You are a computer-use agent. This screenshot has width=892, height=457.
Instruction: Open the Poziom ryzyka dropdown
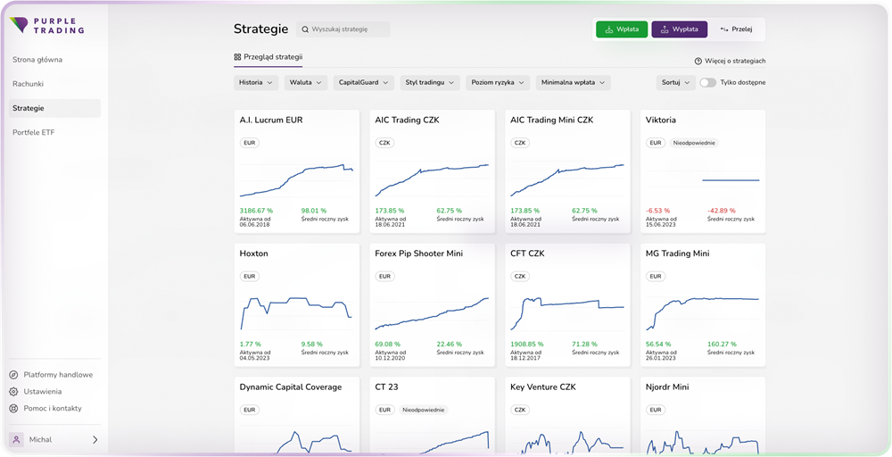click(498, 82)
